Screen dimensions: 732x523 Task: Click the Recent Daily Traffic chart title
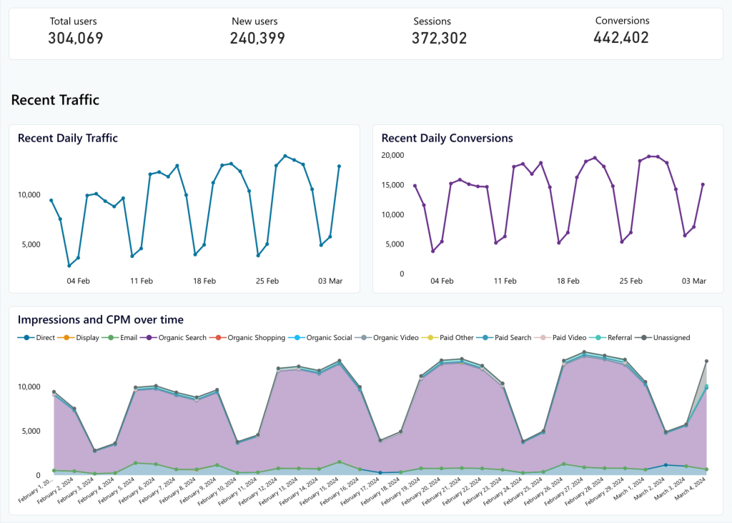(x=68, y=138)
